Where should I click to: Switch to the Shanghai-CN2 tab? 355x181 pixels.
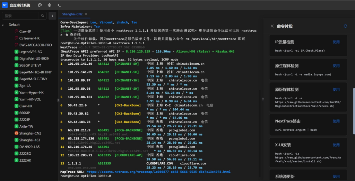[72, 14]
